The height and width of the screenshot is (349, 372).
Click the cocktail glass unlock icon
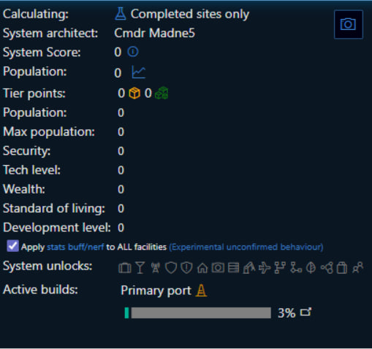[140, 268]
